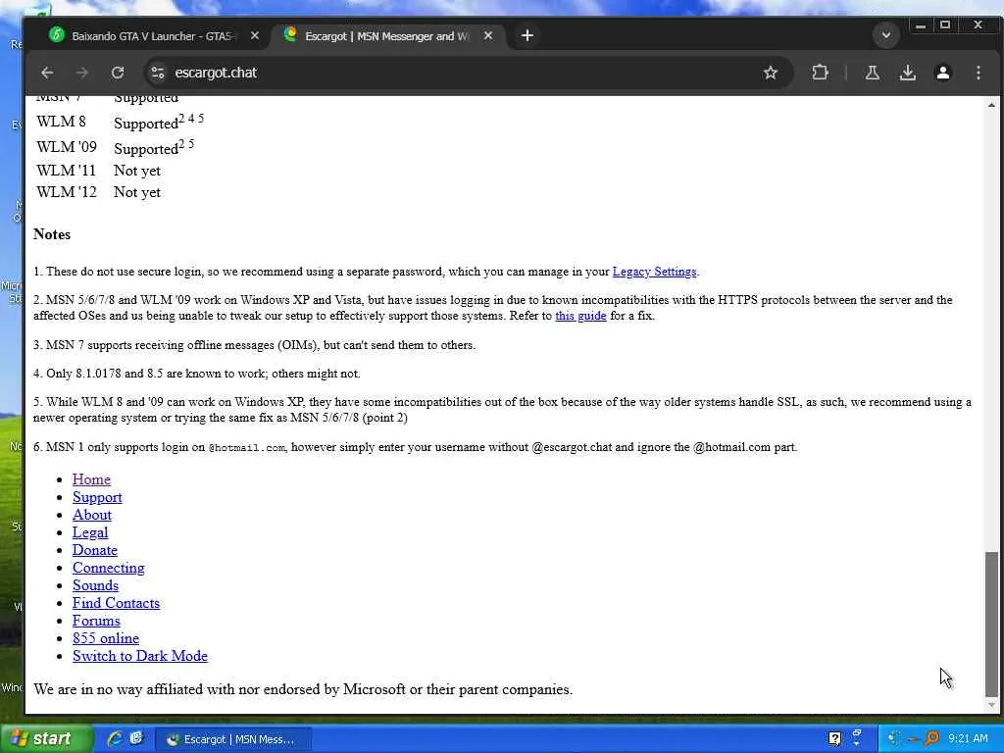Click the 'WLM '11' table row label
The width and height of the screenshot is (1004, 753).
(66, 171)
